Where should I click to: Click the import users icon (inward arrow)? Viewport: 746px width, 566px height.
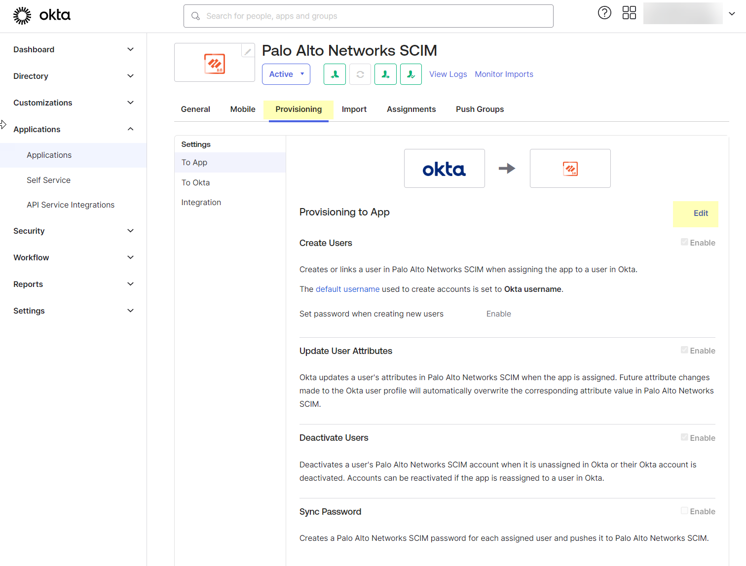[335, 74]
